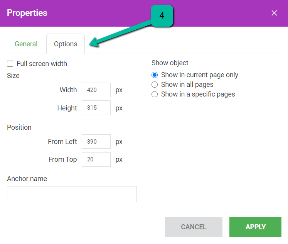Click the Show in all pages label text
This screenshot has height=244, width=288.
click(187, 85)
